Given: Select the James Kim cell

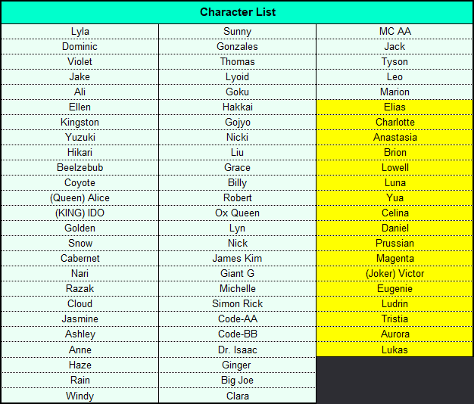Looking at the screenshot, I should [x=237, y=258].
